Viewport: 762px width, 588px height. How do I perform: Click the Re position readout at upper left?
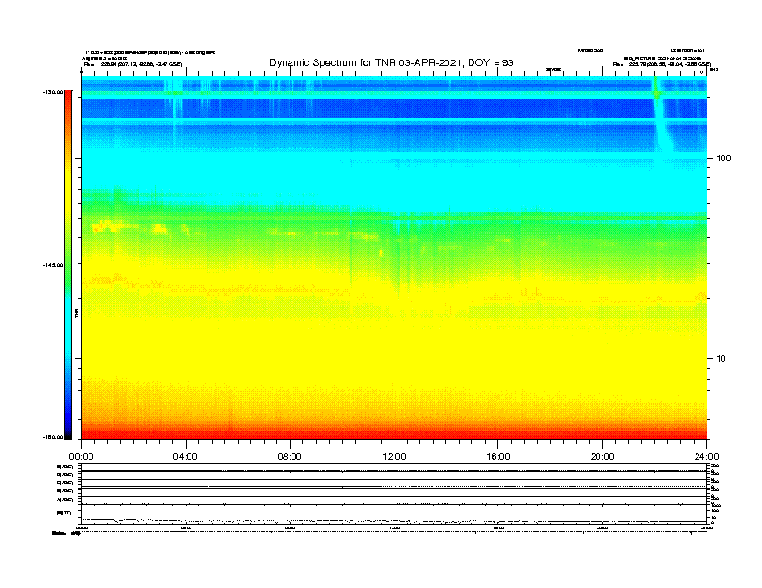[x=133, y=64]
